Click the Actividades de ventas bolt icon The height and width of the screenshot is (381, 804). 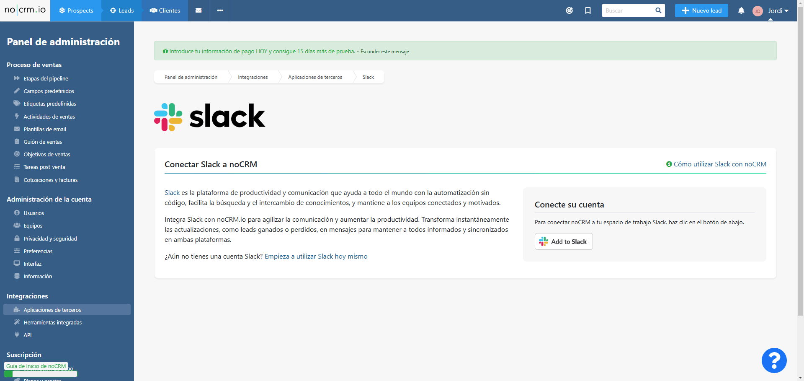point(17,116)
